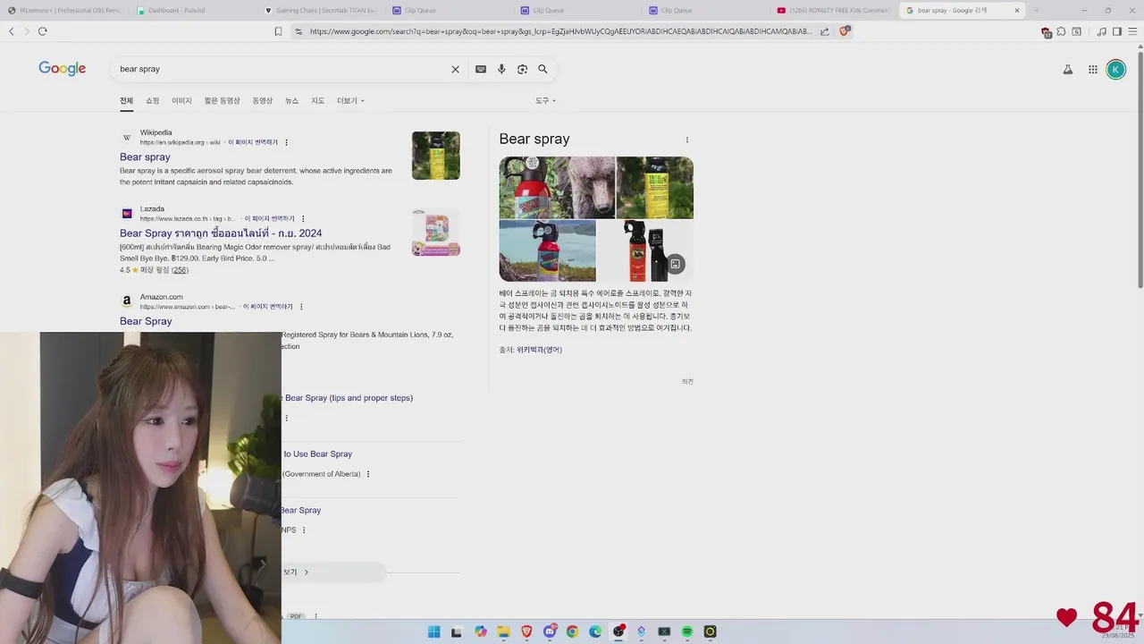Close the bear spray Google tab
Image resolution: width=1144 pixels, height=644 pixels.
point(1016,11)
